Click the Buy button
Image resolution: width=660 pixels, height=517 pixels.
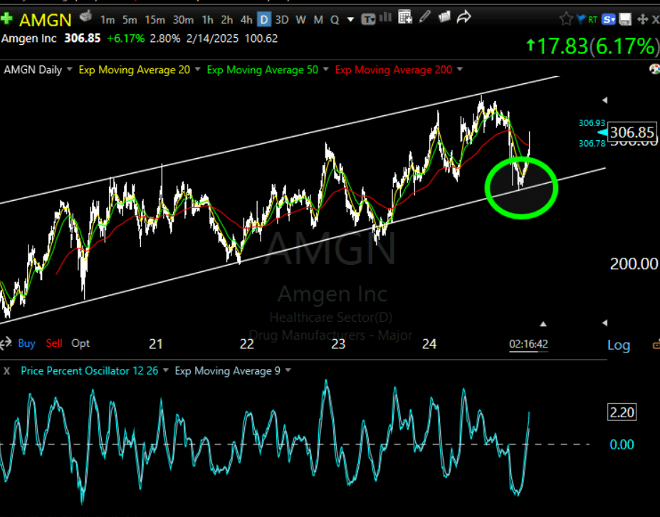[26, 343]
